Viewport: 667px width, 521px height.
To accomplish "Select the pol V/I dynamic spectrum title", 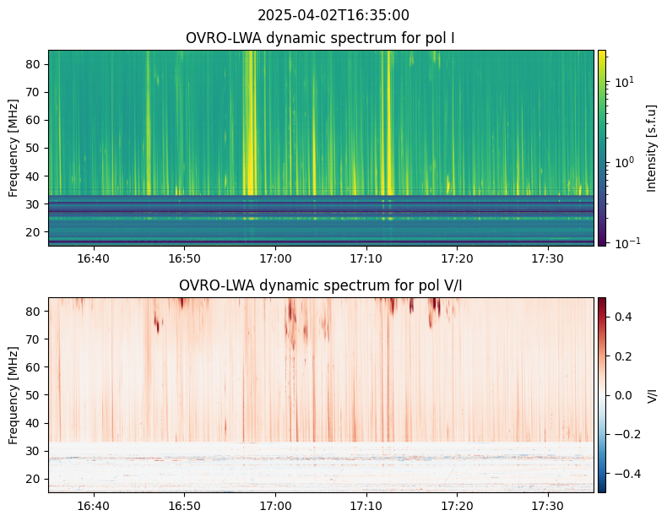I will tap(322, 285).
